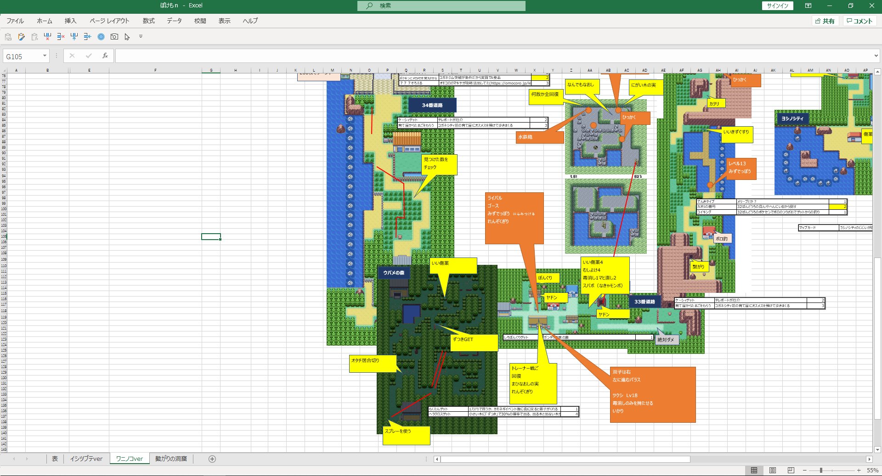
Task: Click the Delete Sheet Rows icon
Action: 61,37
